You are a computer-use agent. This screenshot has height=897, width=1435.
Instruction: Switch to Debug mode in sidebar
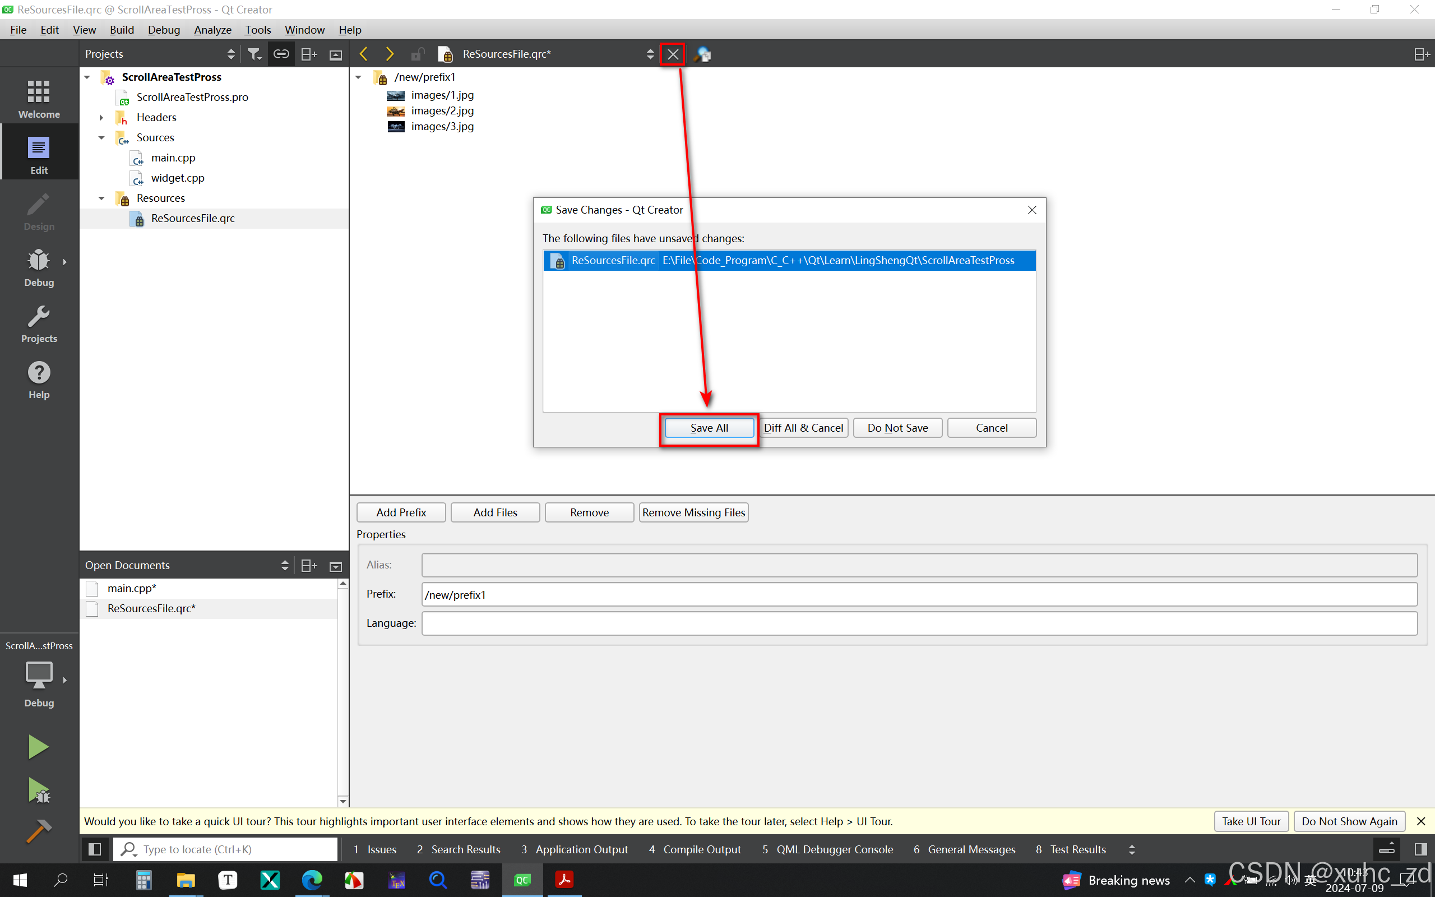point(39,267)
